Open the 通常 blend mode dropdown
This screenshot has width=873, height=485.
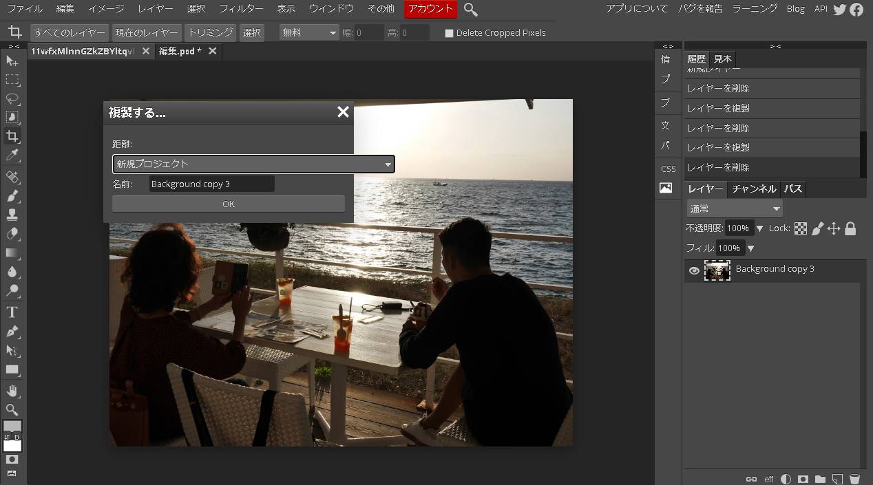click(734, 208)
